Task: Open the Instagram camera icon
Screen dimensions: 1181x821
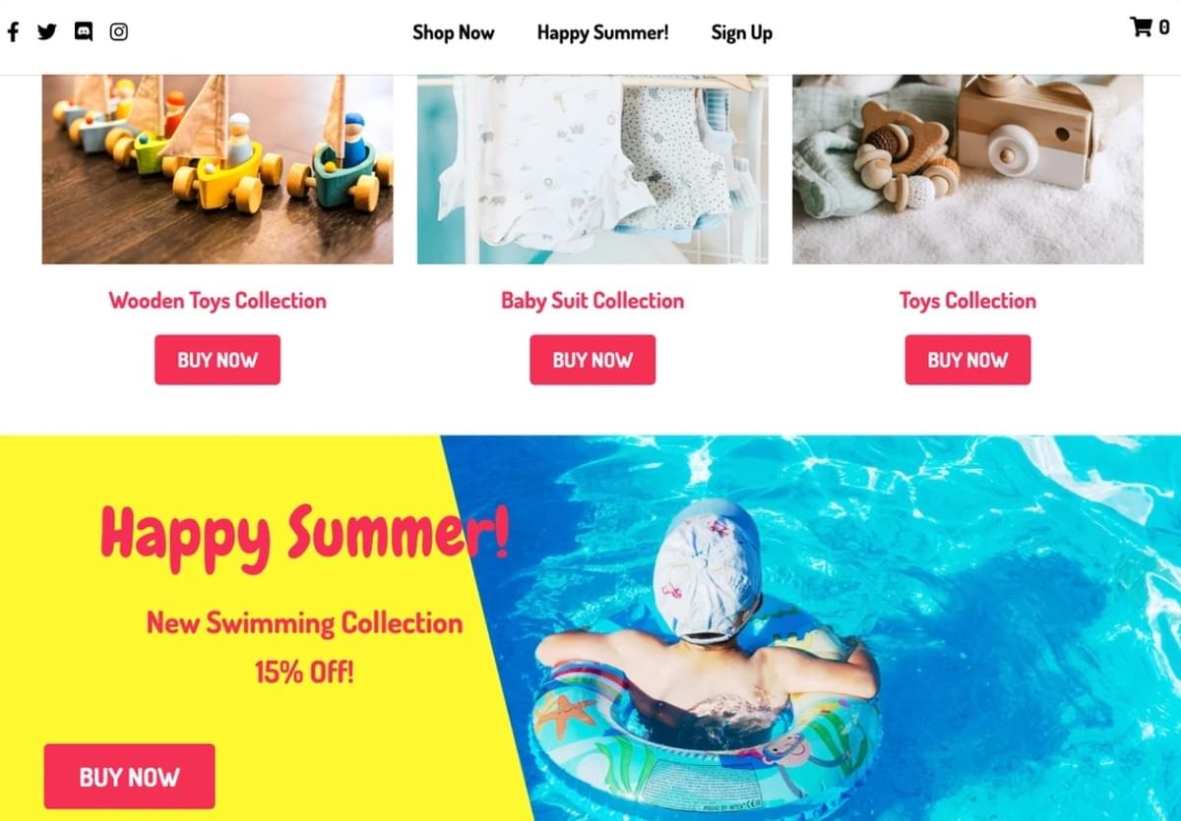Action: [119, 31]
